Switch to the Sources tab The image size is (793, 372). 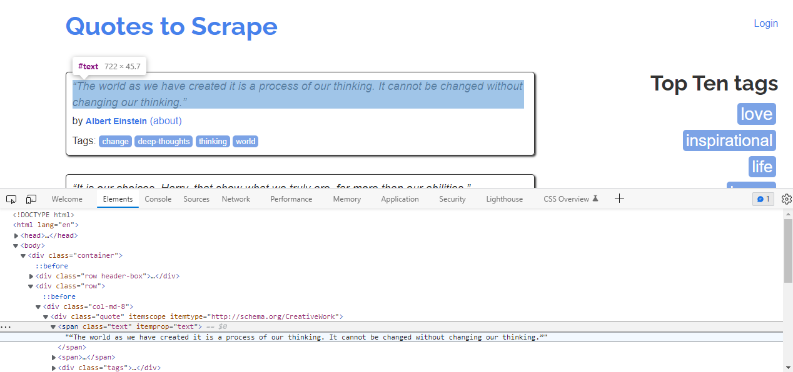[x=196, y=199]
